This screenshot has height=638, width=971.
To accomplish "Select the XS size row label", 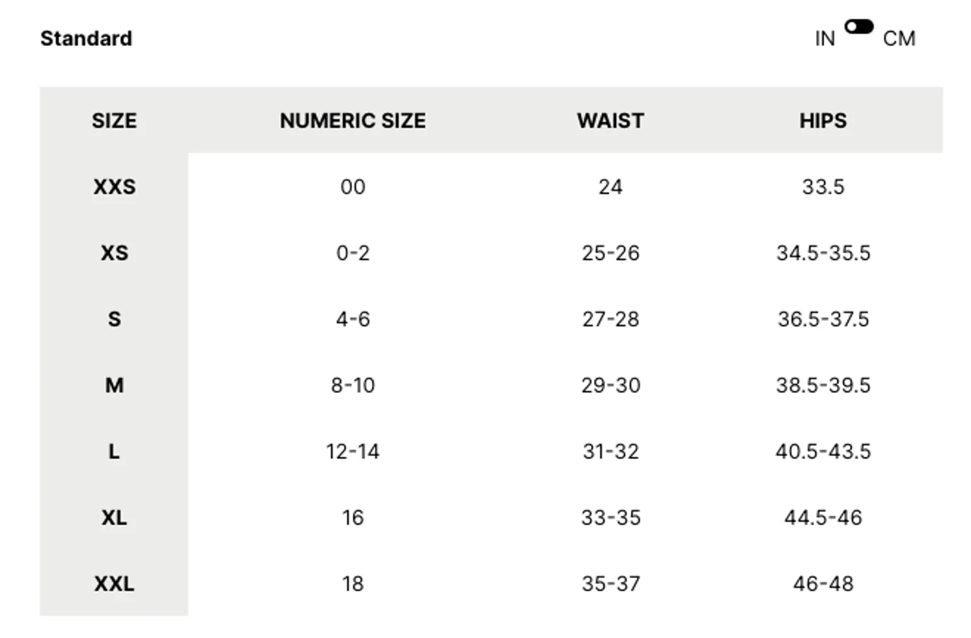I will coord(114,253).
